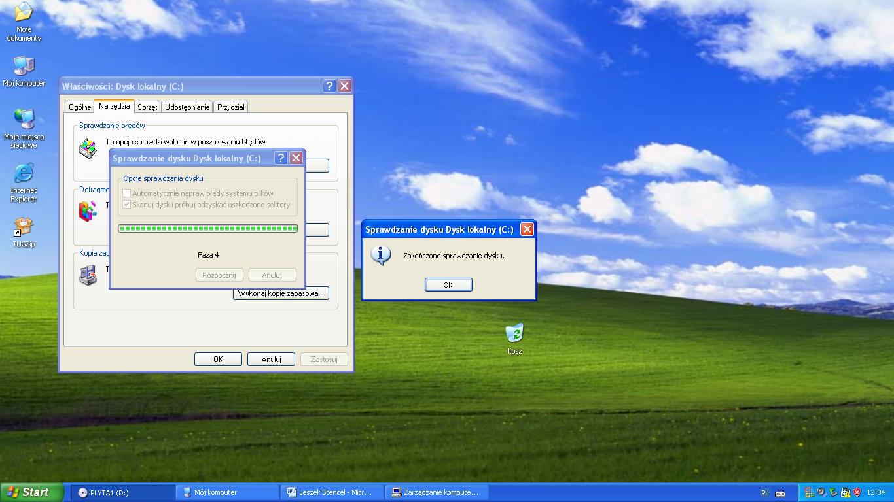Viewport: 894px width, 502px height.
Task: Click the Ta opcja sprawdzi wolumin text
Action: (x=187, y=142)
